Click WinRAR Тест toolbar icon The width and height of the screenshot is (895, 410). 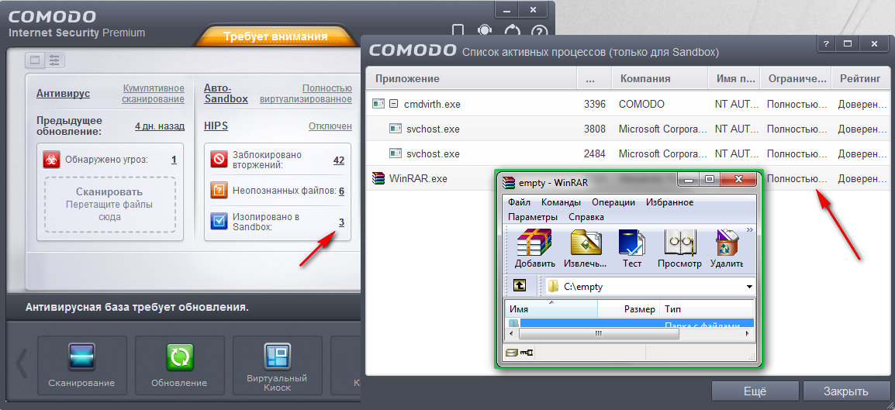[632, 248]
